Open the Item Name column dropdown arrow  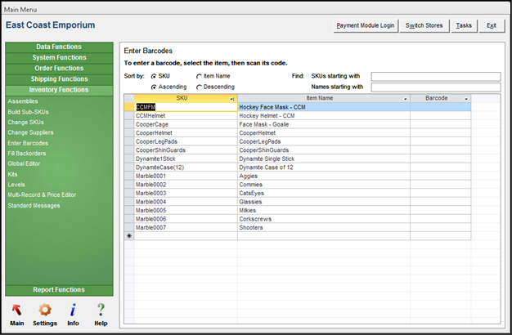point(405,99)
